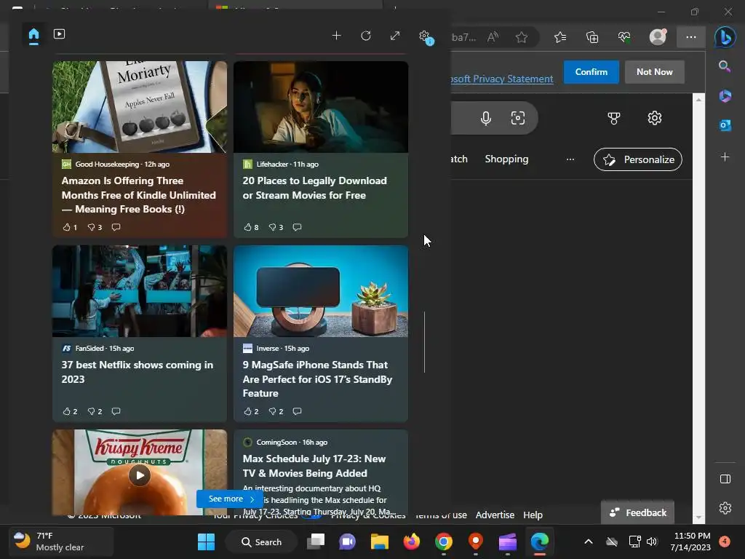Click the microphone voice search icon
The width and height of the screenshot is (745, 559).
coord(485,118)
